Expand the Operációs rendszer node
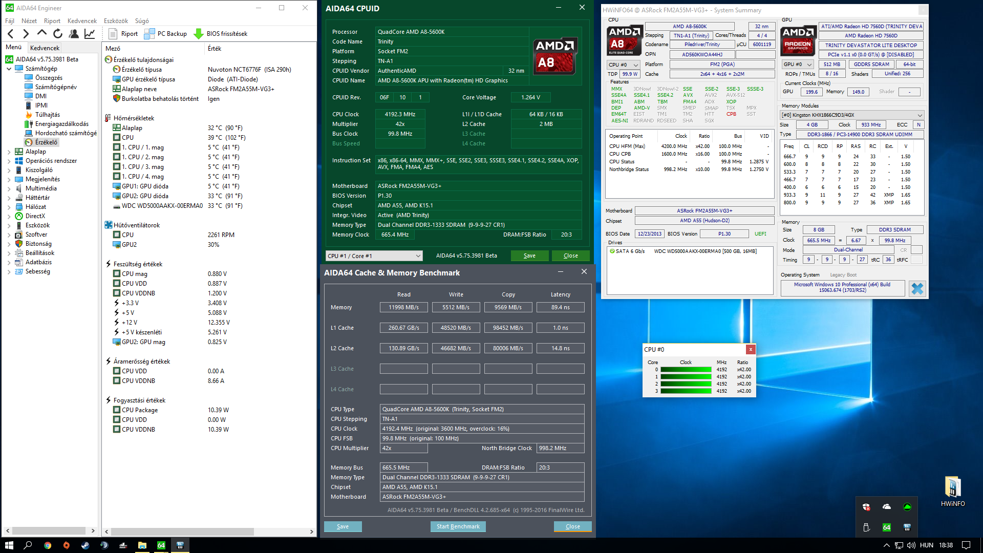Screen dimensions: 983x553 [9, 161]
